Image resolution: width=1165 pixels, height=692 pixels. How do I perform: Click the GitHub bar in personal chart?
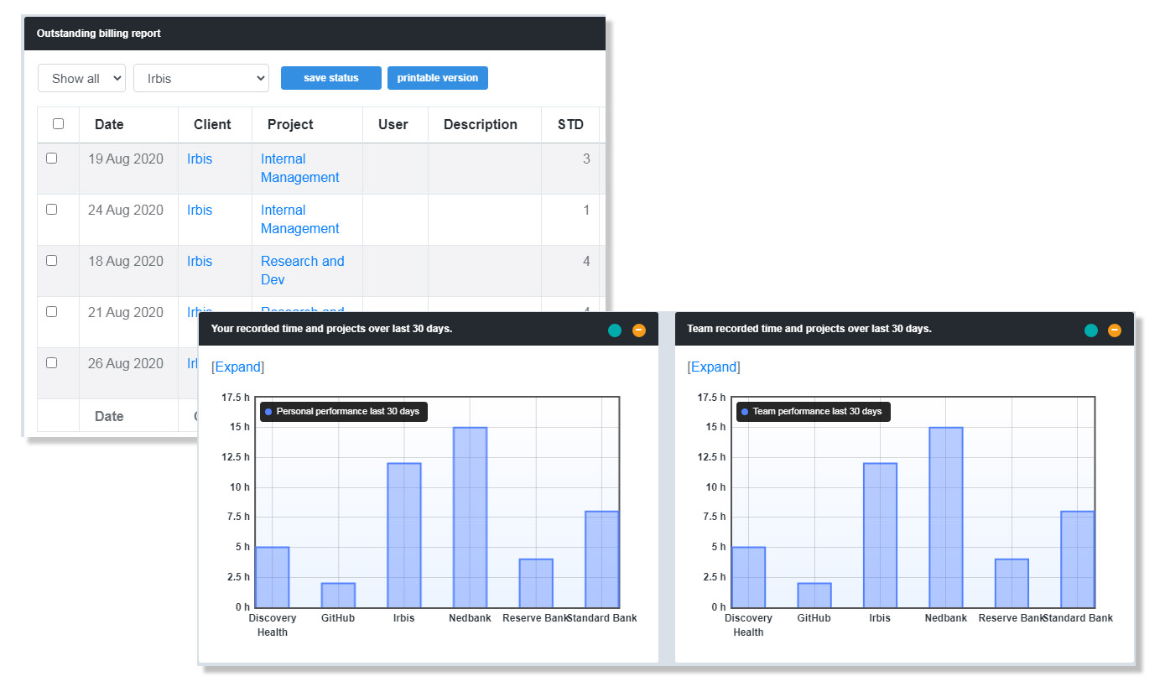pos(338,596)
